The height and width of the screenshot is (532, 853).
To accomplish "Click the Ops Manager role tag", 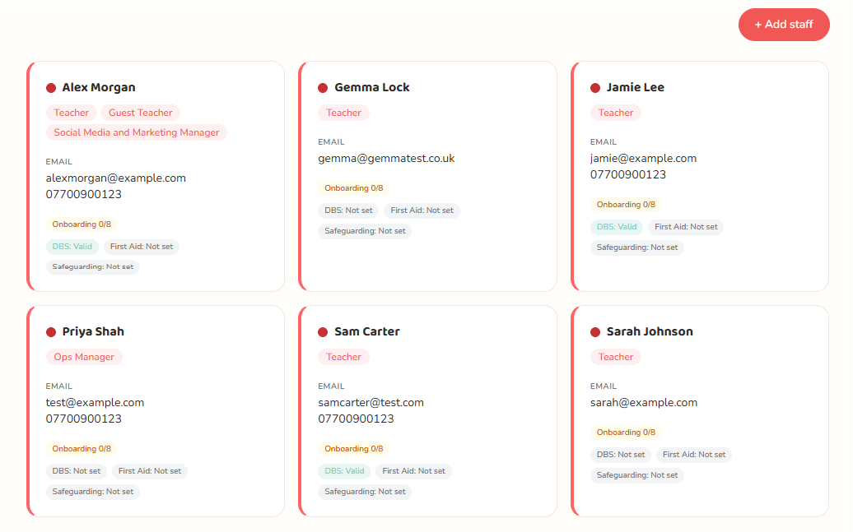I will tap(84, 357).
